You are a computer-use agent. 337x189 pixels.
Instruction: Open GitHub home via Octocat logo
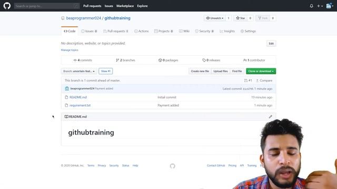click(7, 6)
